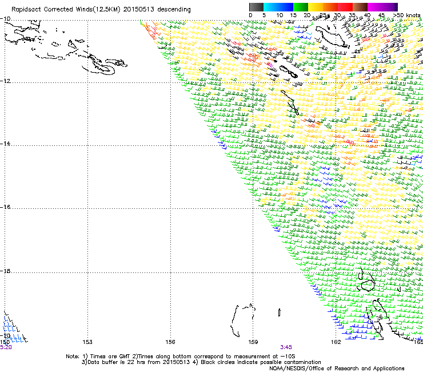
Task: Click the purple '3:45' time label
Action: click(286, 347)
